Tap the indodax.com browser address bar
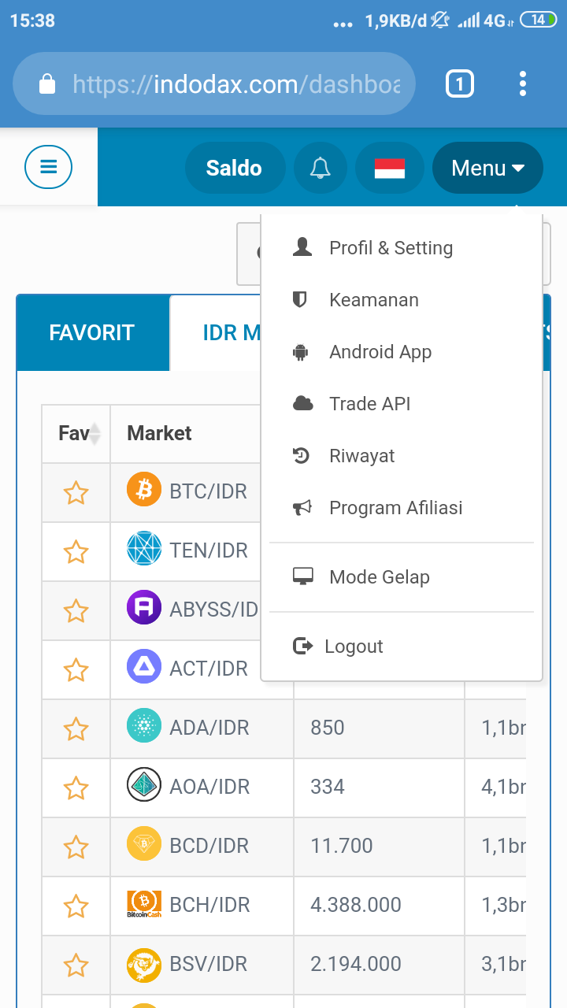567x1008 pixels. tap(214, 83)
